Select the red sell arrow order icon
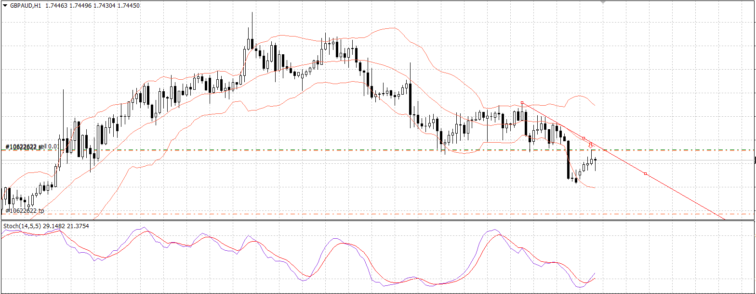This screenshot has height=294, width=756. (591, 145)
